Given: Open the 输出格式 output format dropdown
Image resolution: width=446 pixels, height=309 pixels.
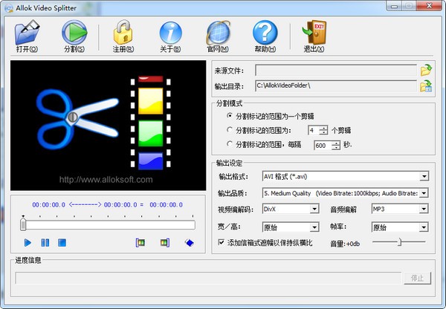Looking at the screenshot, I should tap(424, 177).
